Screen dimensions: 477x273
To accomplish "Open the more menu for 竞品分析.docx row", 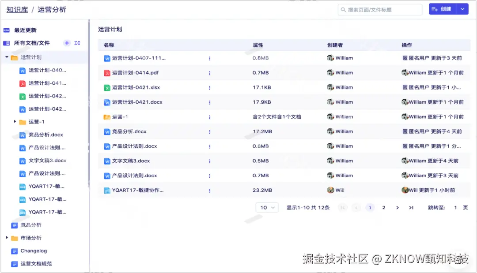I will (210, 132).
